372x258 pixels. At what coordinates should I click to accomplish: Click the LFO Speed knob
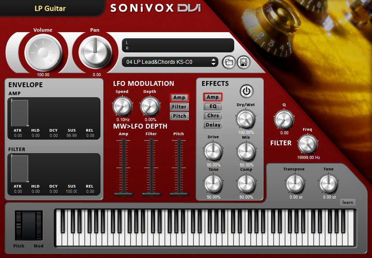click(x=122, y=107)
